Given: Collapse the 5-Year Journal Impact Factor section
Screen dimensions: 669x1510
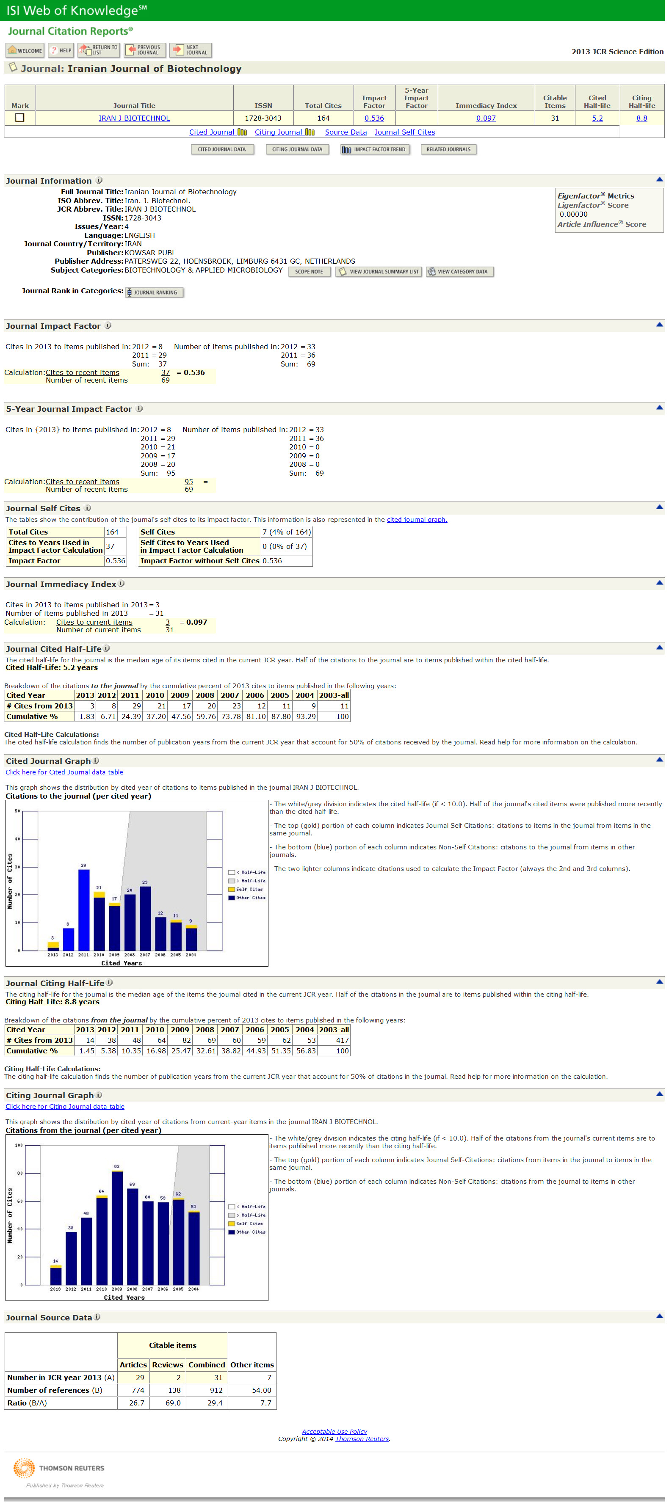Looking at the screenshot, I should (x=659, y=408).
